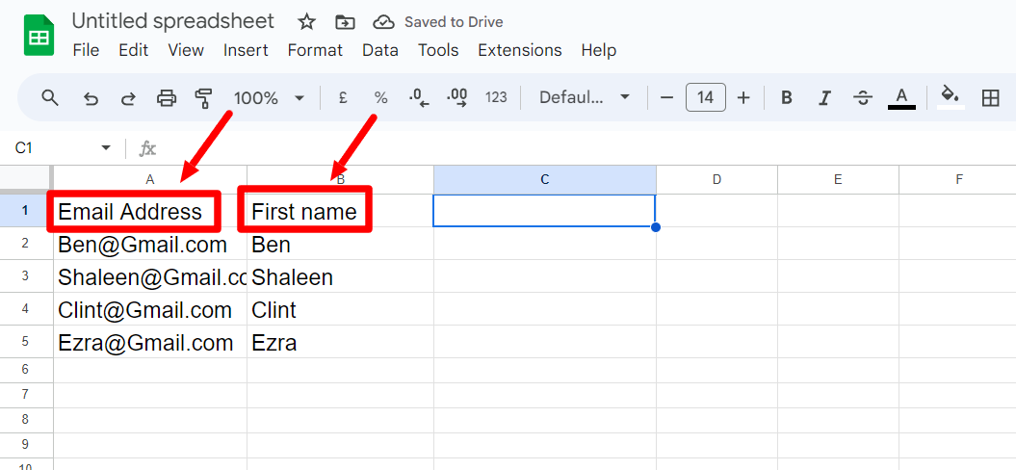Rename the Untitled spreadsheet title
The height and width of the screenshot is (470, 1016).
click(173, 21)
